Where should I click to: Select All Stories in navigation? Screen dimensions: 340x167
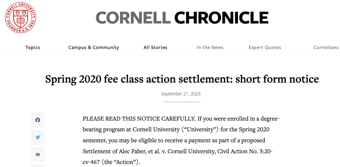pos(156,47)
